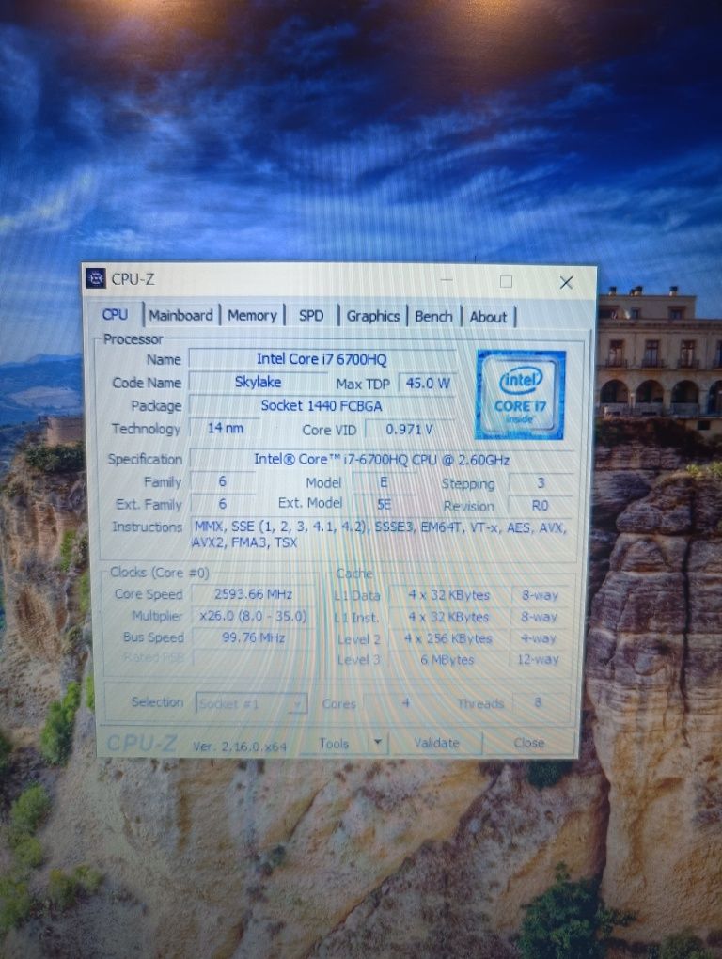The image size is (722, 959).
Task: Click the Technology value 14 nm
Action: point(225,428)
